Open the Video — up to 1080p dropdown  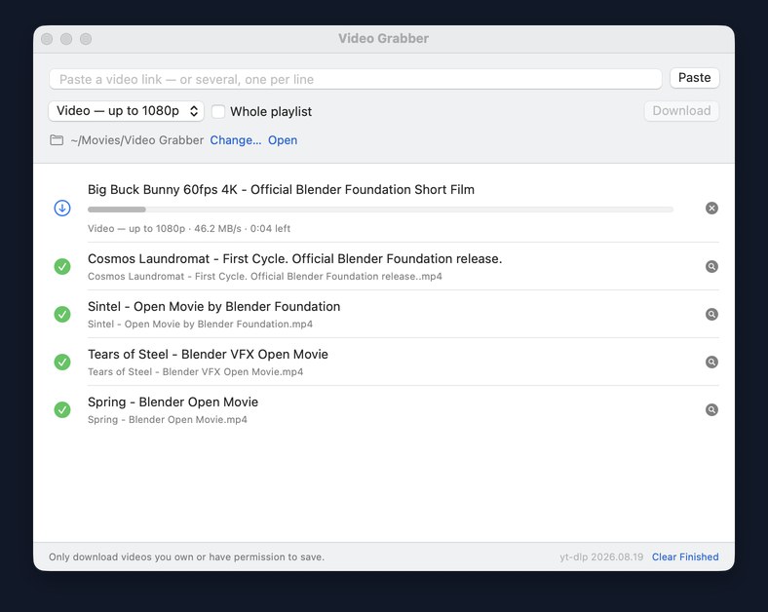click(127, 111)
